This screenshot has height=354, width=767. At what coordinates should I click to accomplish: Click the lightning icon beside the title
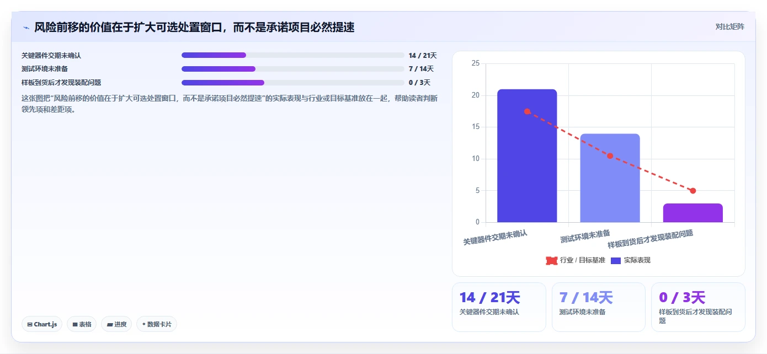[x=26, y=27]
